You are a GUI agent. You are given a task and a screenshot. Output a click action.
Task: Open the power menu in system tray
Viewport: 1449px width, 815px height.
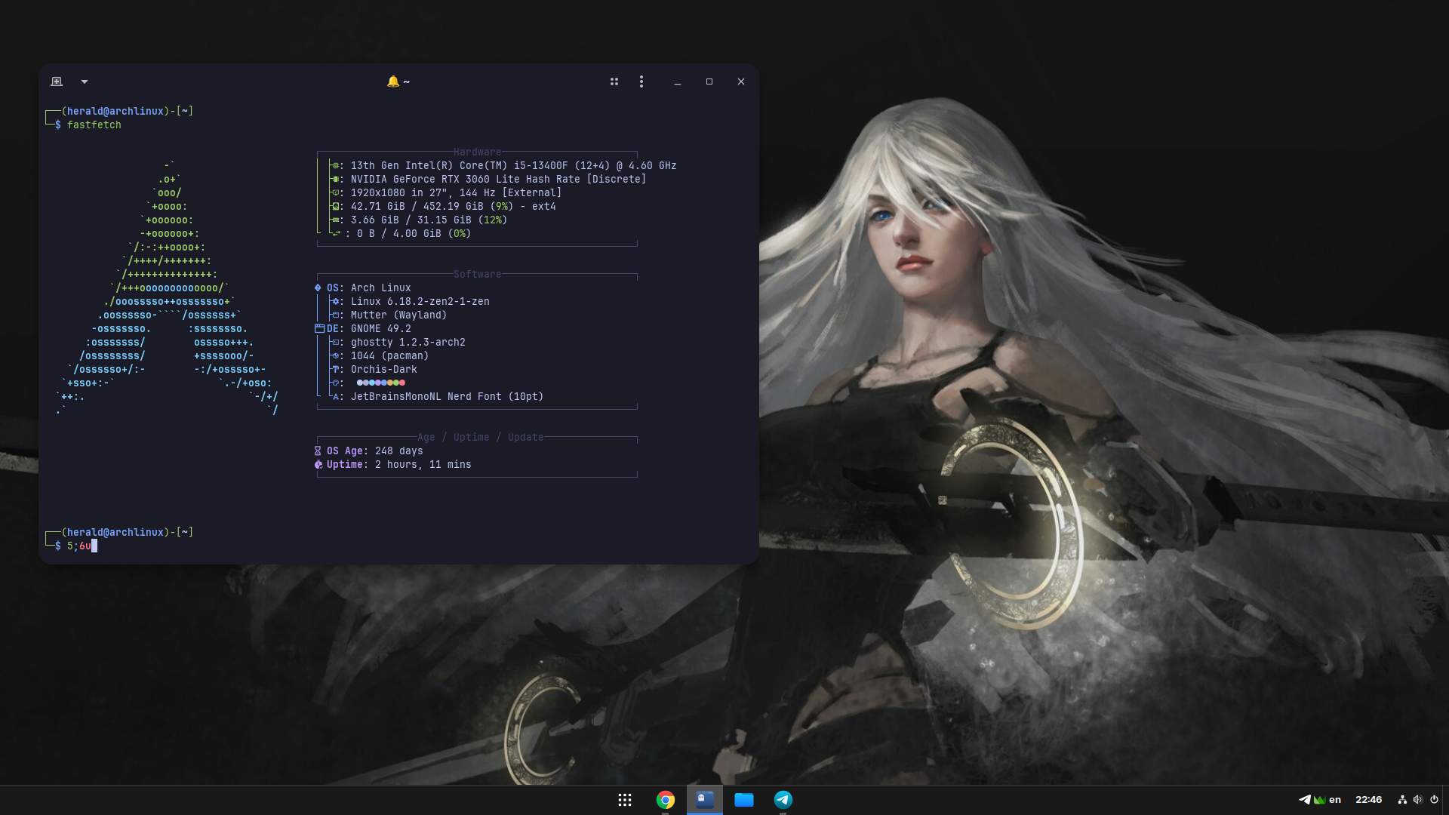click(1434, 800)
